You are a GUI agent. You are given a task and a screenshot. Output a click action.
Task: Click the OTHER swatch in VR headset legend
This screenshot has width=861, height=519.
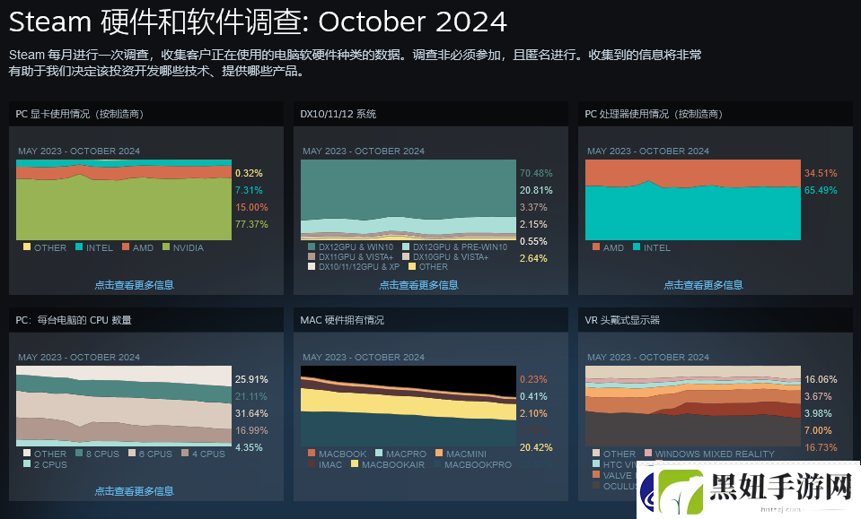click(x=596, y=453)
